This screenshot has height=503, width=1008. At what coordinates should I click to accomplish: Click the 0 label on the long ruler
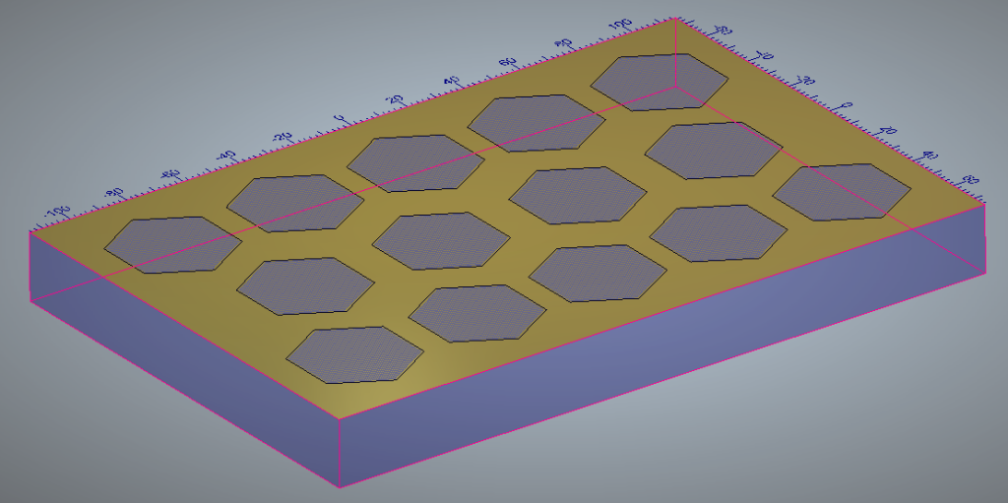[339, 119]
